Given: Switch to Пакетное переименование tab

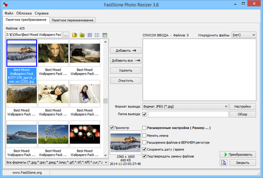Looking at the screenshot, I should [x=72, y=20].
